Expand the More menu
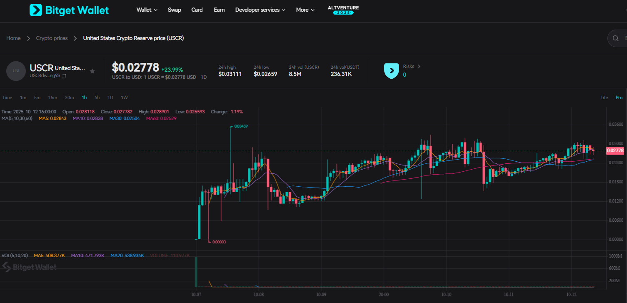The image size is (627, 303). (x=305, y=10)
